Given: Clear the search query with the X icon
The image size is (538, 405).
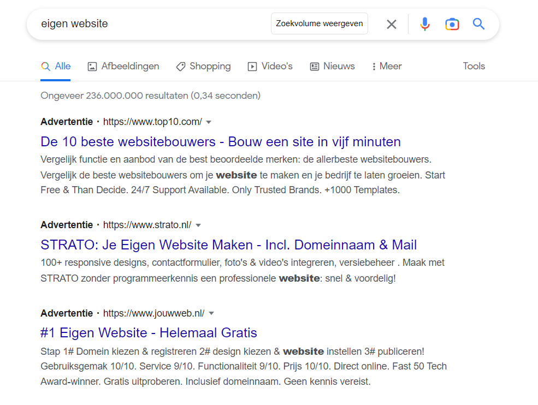Looking at the screenshot, I should pos(392,24).
